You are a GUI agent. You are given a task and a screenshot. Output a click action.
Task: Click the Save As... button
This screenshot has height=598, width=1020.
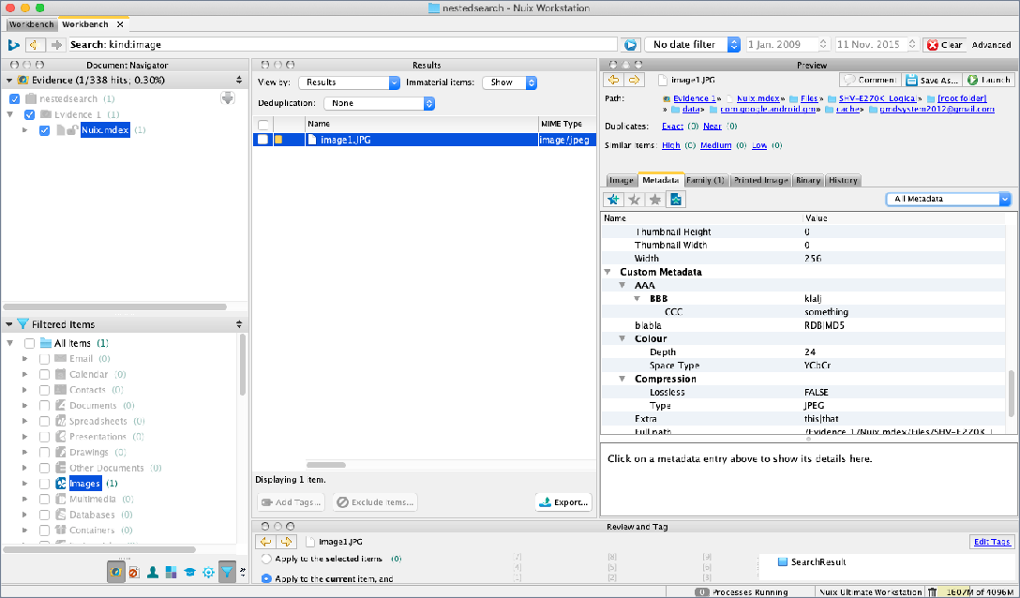coord(933,80)
